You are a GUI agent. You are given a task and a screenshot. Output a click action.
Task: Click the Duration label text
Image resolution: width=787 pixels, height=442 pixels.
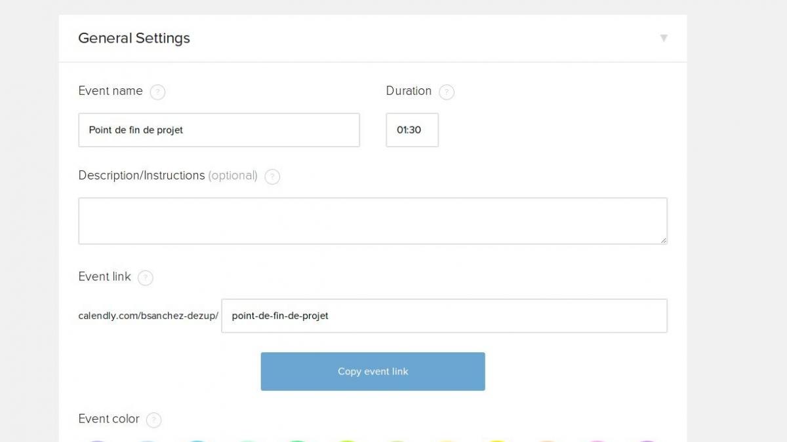pyautogui.click(x=409, y=91)
